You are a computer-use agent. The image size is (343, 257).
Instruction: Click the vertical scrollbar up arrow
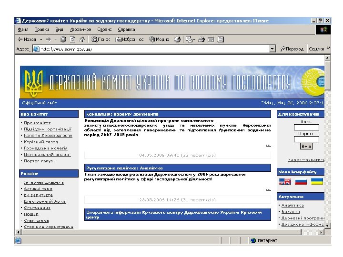pos(327,58)
